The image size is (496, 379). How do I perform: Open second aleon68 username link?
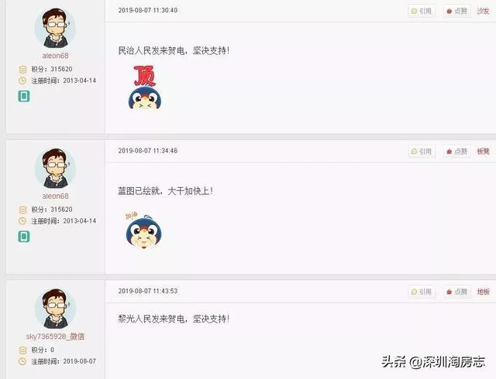pyautogui.click(x=55, y=196)
